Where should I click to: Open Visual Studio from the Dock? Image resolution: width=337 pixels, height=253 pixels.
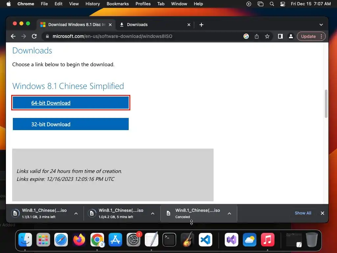click(x=231, y=239)
